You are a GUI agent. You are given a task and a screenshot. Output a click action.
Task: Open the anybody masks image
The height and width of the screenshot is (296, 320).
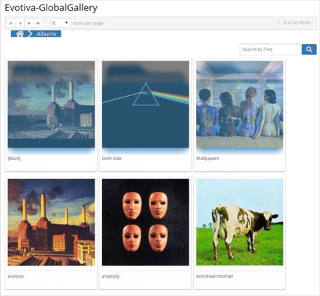(x=145, y=222)
